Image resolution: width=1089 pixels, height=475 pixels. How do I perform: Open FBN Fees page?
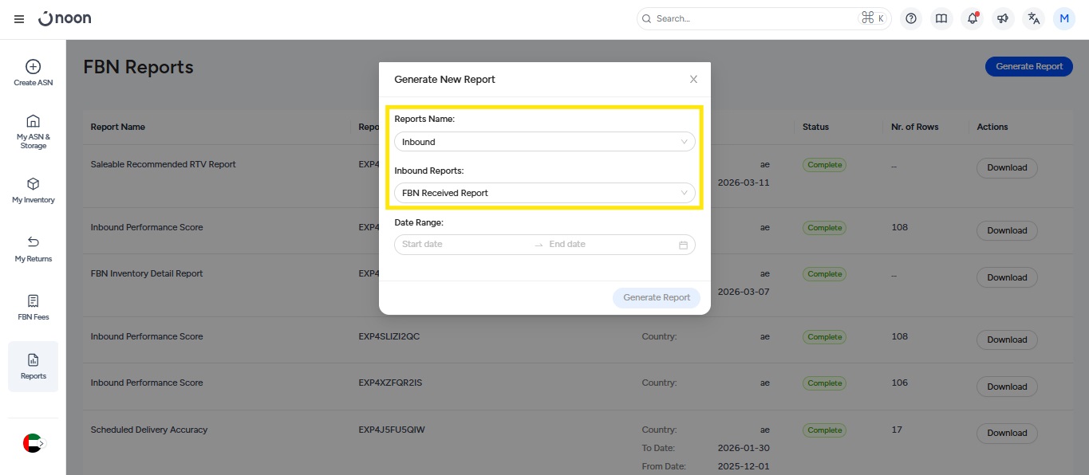[x=34, y=308]
